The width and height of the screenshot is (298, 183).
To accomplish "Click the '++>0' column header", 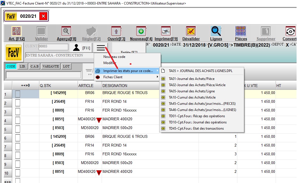I will click(x=25, y=86).
